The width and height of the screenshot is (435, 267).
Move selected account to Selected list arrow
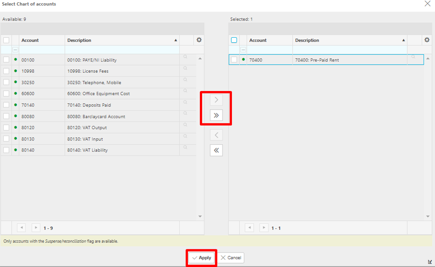216,100
